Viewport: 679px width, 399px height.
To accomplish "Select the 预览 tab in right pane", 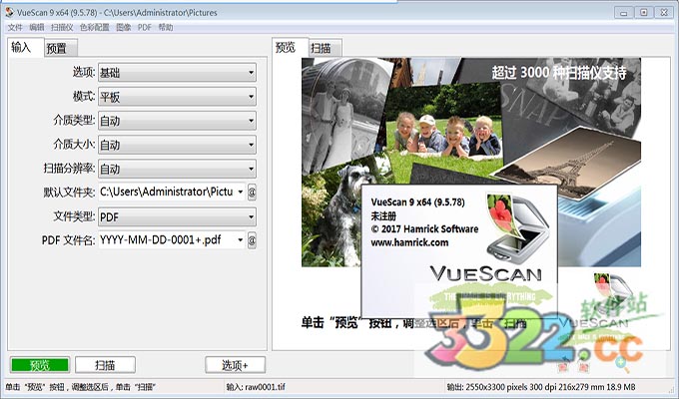I will tap(290, 47).
